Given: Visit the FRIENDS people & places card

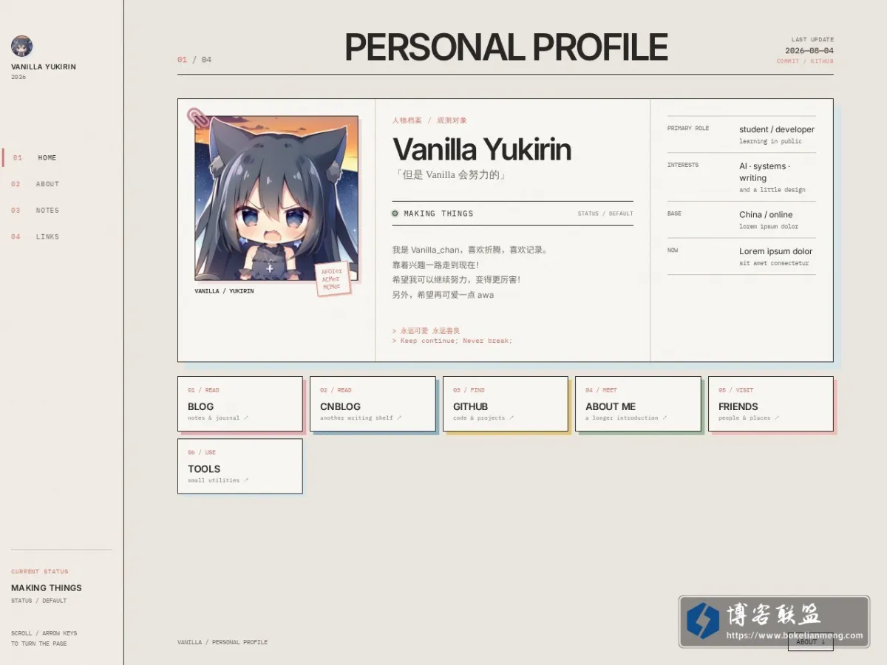Looking at the screenshot, I should point(771,403).
